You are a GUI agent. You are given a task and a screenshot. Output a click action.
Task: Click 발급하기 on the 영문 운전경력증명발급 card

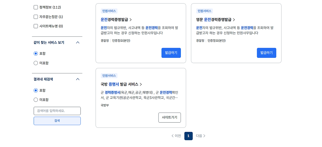[266, 53]
